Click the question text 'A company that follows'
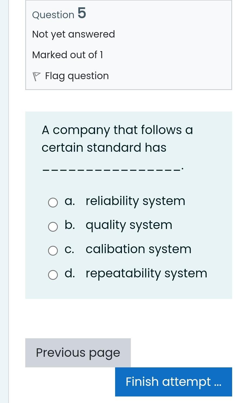 pyautogui.click(x=117, y=130)
